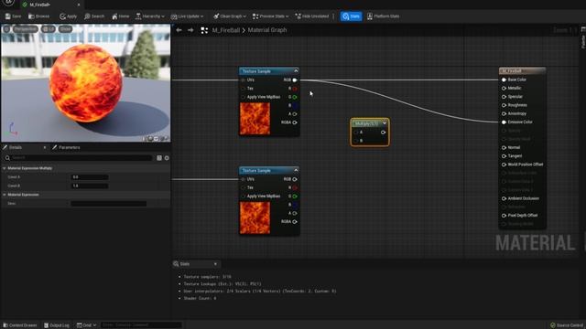Viewport: 586px width, 329px height.
Task: Open the Preview State dropdown
Action: click(x=271, y=16)
